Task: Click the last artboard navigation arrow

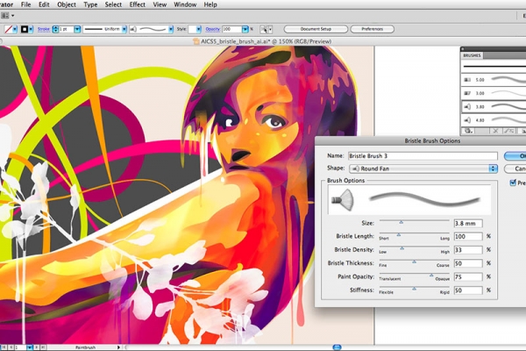Action: point(43,347)
